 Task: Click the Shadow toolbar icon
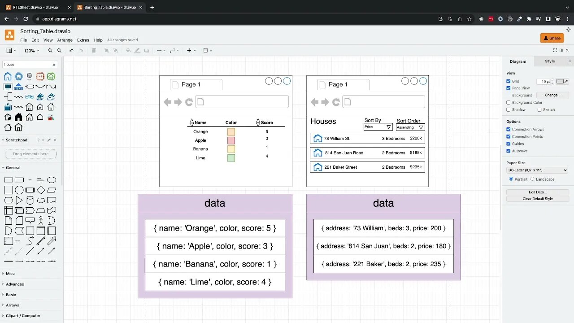pos(146,51)
